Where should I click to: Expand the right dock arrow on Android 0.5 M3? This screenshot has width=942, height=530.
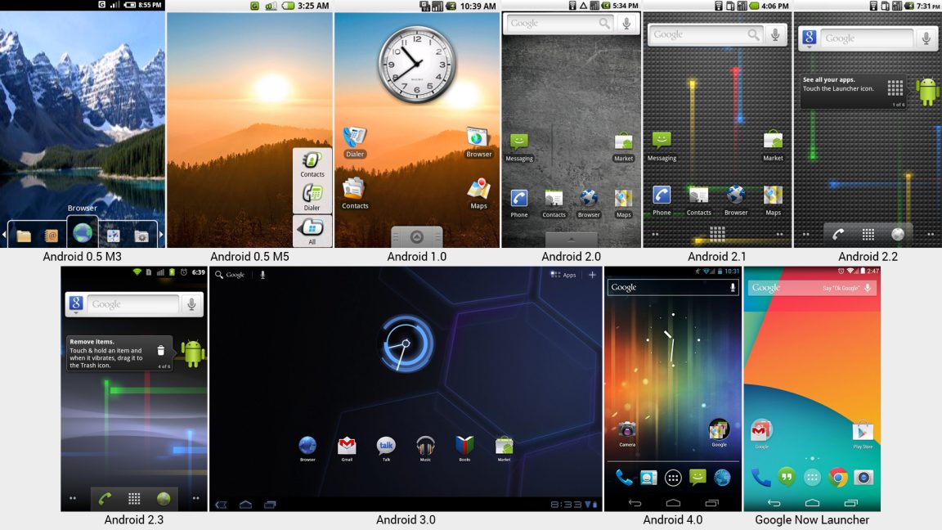pyautogui.click(x=160, y=232)
